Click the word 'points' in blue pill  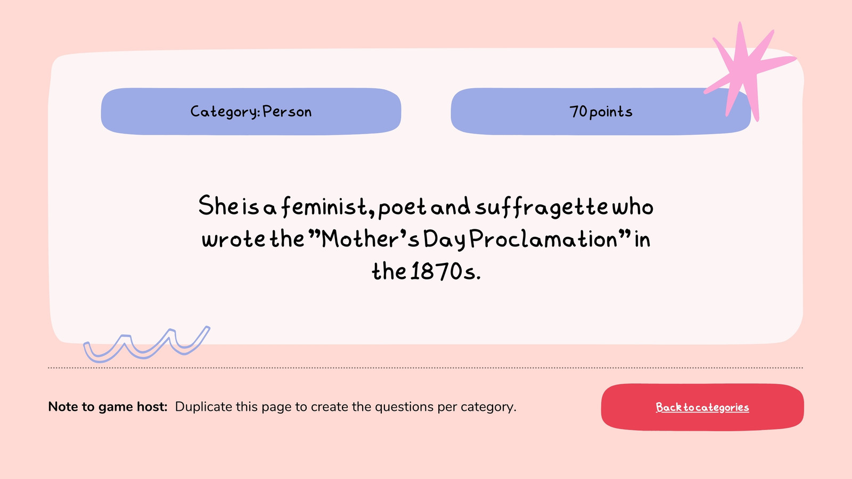(x=611, y=112)
